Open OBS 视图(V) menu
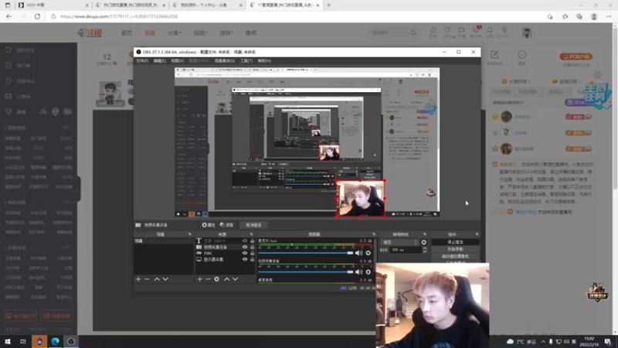Image resolution: width=618 pixels, height=348 pixels. [x=178, y=61]
